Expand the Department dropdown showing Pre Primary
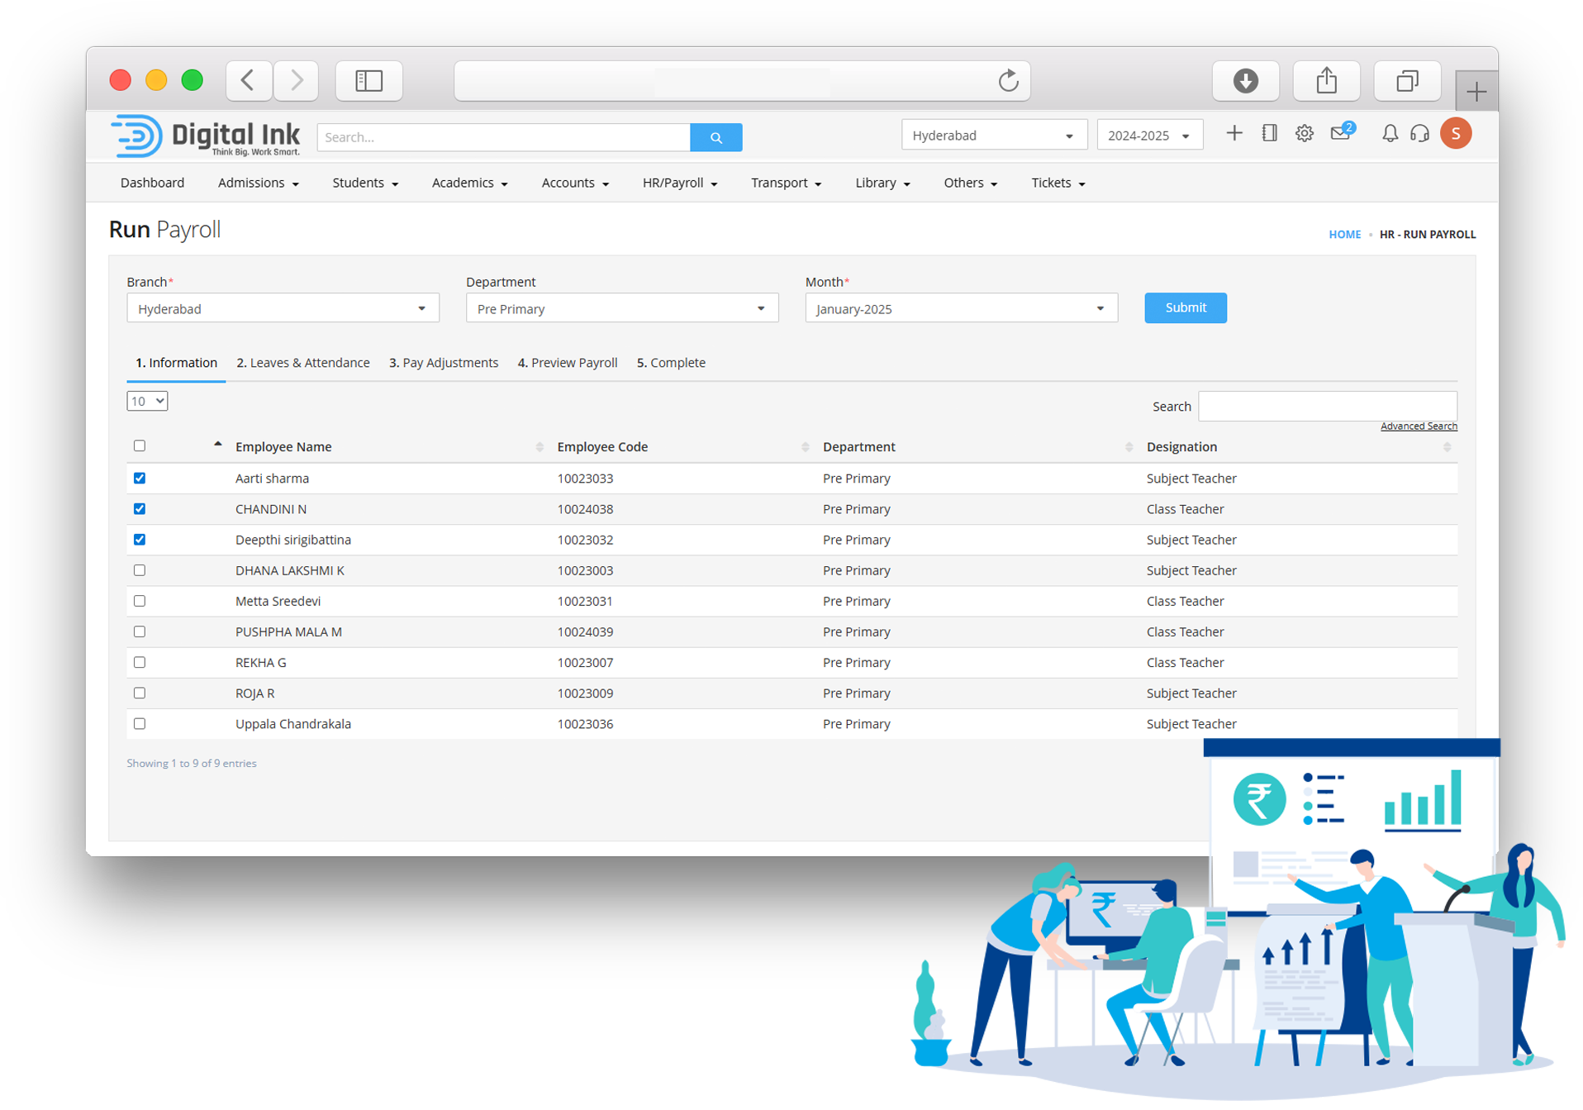Screen dimensions: 1583x1110 pos(621,309)
